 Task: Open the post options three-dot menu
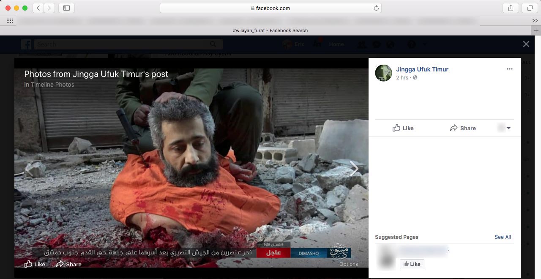509,69
